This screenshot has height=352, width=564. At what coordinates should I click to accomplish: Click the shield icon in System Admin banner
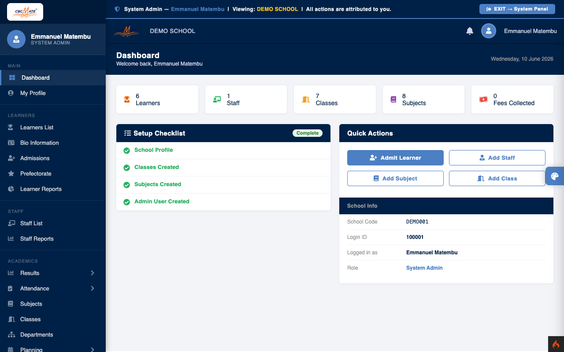click(117, 9)
